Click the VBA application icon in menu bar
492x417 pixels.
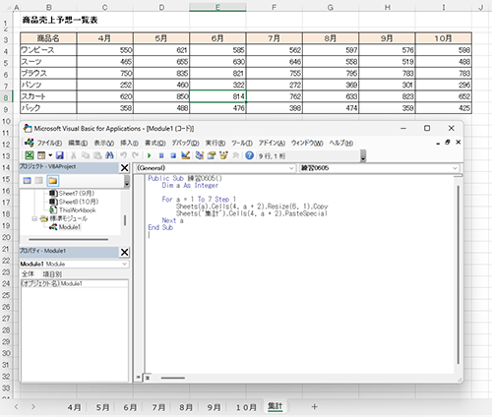(30, 143)
